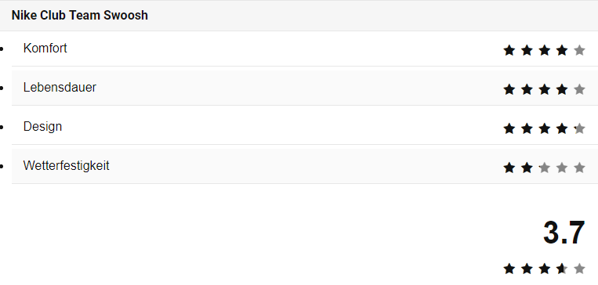Click the third star for Wetterfestigkeit
Image resolution: width=598 pixels, height=285 pixels.
pyautogui.click(x=544, y=168)
